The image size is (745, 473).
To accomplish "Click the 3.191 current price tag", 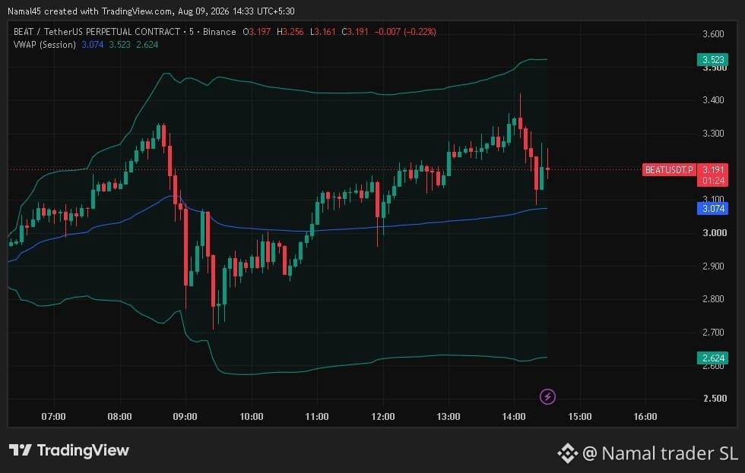I will 713,169.
